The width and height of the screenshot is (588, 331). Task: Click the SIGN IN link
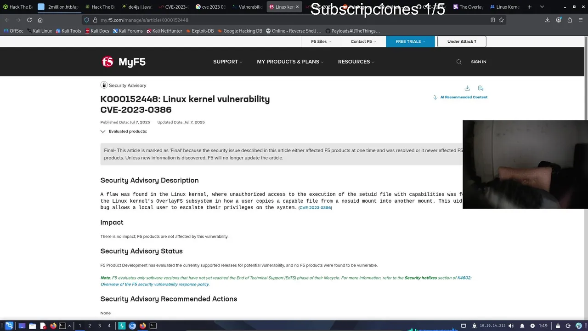click(478, 62)
